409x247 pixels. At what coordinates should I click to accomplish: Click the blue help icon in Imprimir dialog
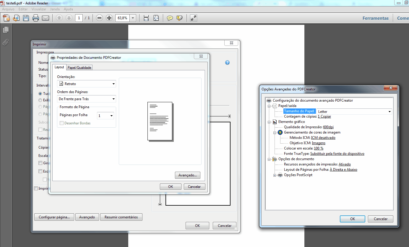pyautogui.click(x=227, y=63)
